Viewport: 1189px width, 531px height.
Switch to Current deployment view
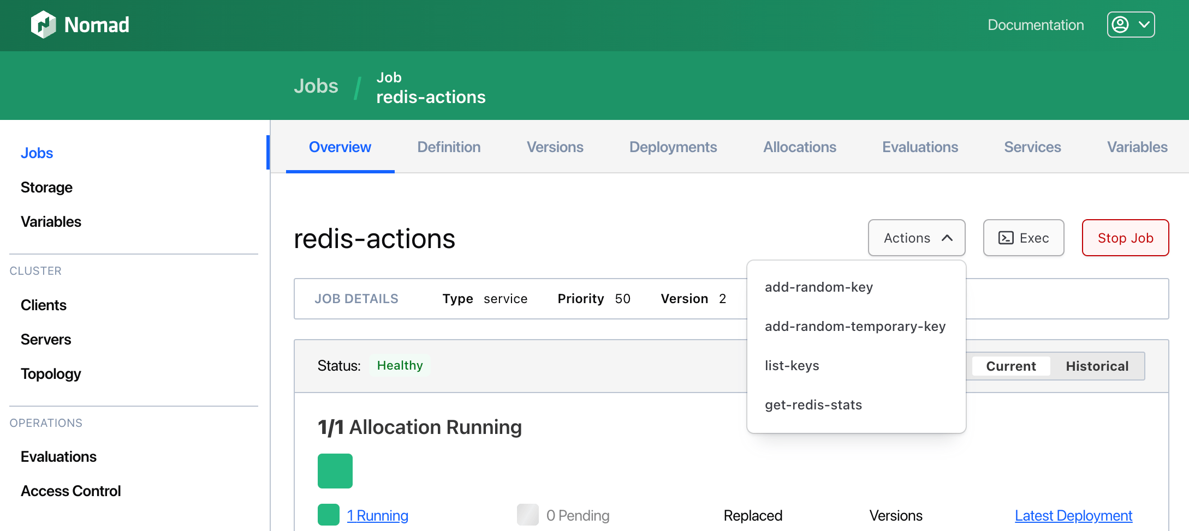1010,366
